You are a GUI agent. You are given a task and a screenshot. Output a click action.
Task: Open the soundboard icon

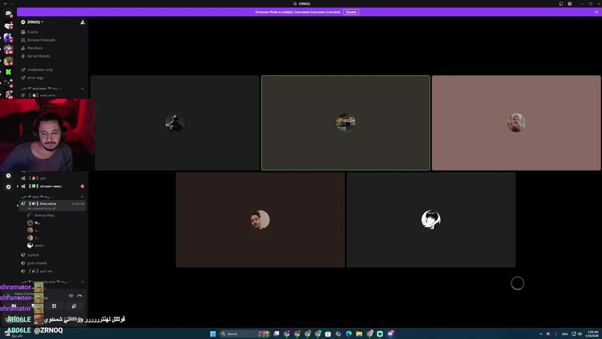(74, 307)
